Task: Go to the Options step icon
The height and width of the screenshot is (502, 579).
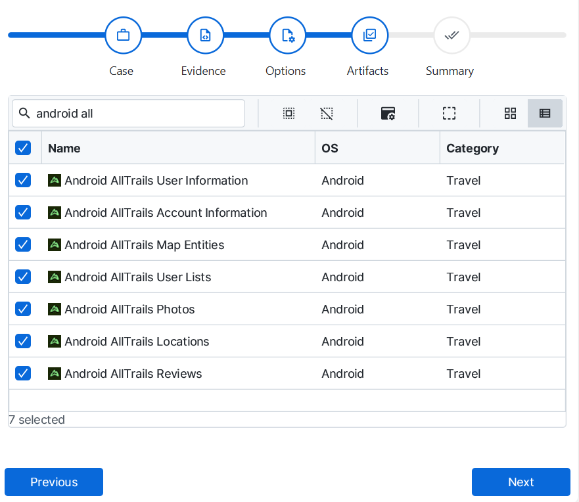Action: click(287, 35)
